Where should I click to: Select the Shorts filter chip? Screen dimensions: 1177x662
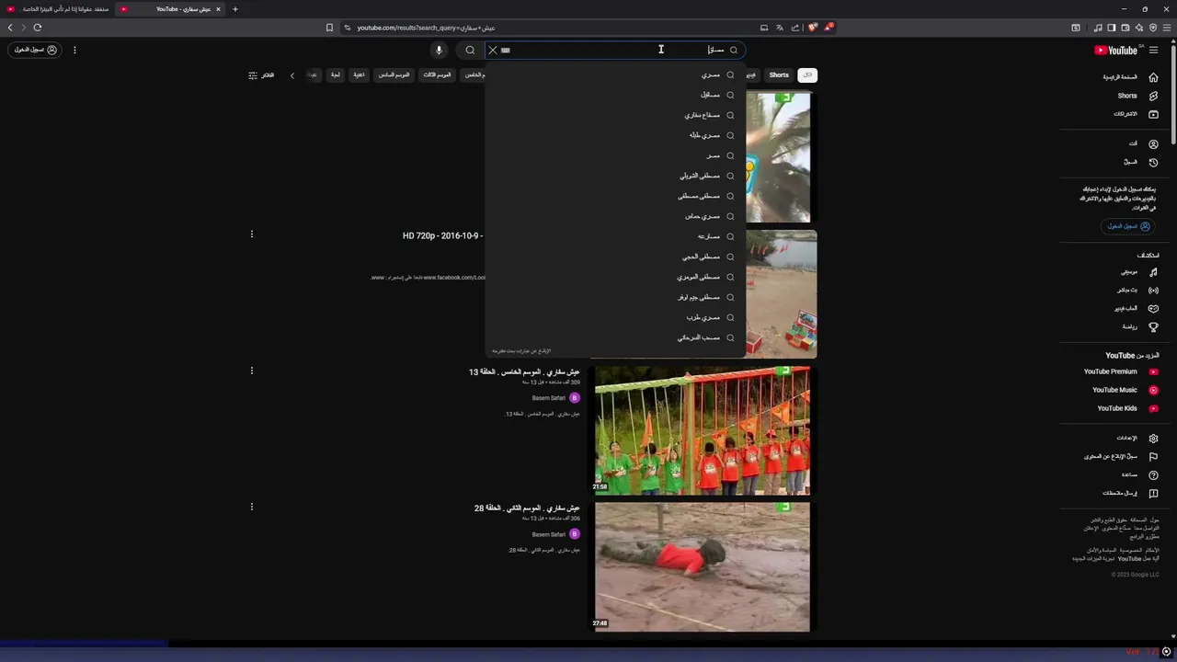(779, 75)
